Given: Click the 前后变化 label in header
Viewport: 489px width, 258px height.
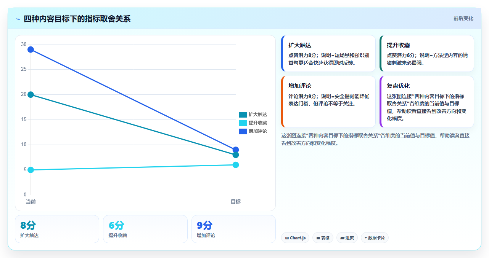Looking at the screenshot, I should 463,18.
